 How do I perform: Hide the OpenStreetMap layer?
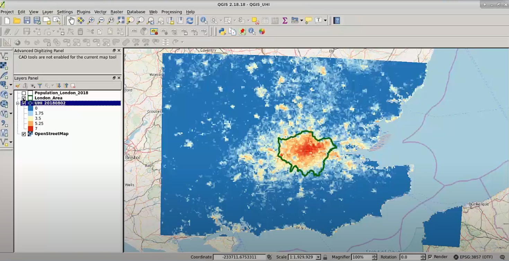24,134
